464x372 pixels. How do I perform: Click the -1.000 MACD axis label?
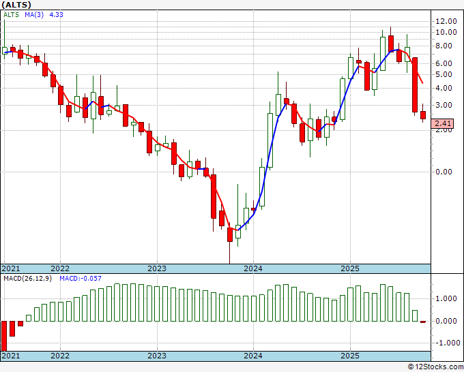pos(447,343)
